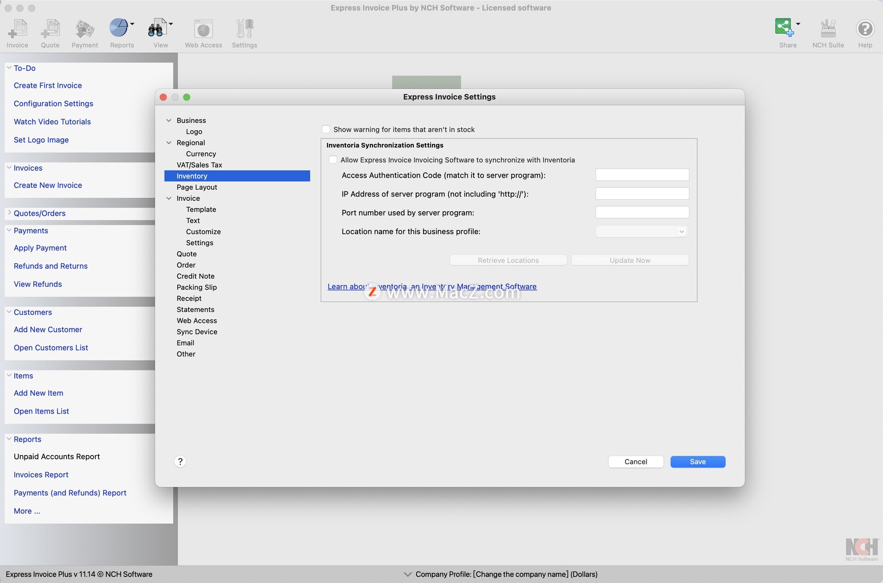Viewport: 883px width, 583px height.
Task: Expand the Quotes/Orders sidebar section
Action: (x=9, y=213)
